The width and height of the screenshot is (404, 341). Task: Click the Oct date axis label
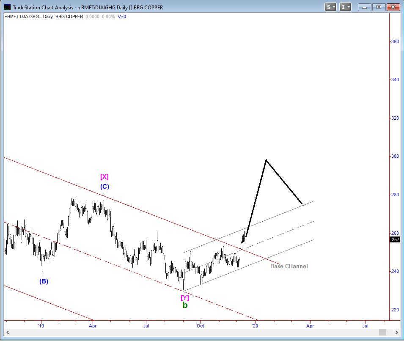200,326
